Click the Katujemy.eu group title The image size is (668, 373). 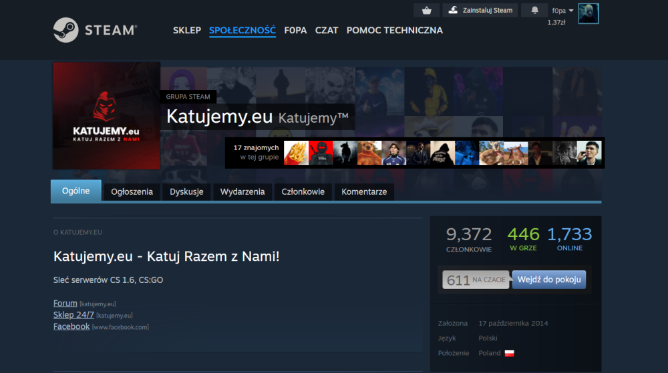point(219,116)
